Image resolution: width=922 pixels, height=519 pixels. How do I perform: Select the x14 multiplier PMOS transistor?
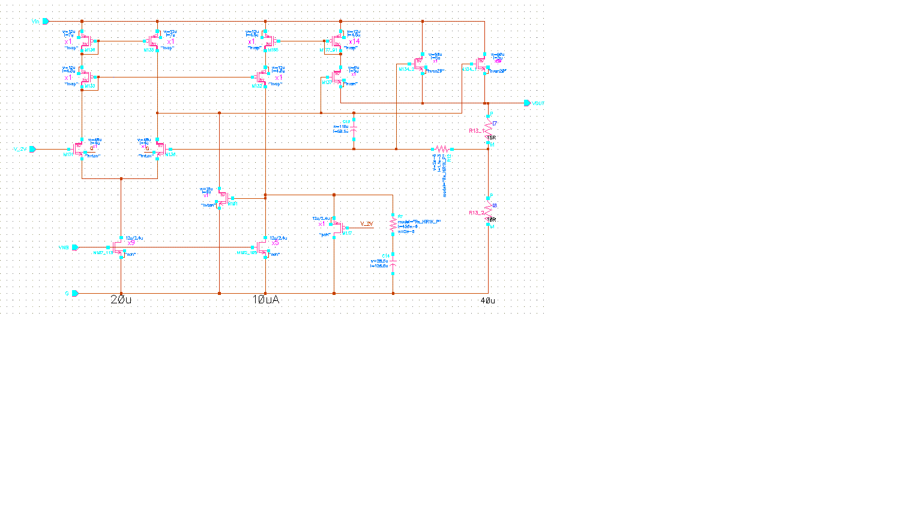click(337, 41)
